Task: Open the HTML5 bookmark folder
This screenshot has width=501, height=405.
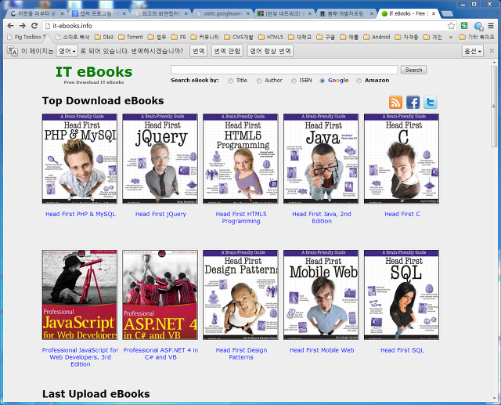Action: tap(271, 37)
